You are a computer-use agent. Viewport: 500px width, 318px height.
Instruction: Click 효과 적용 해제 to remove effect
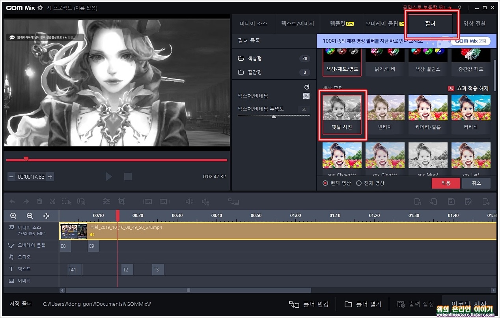(468, 88)
